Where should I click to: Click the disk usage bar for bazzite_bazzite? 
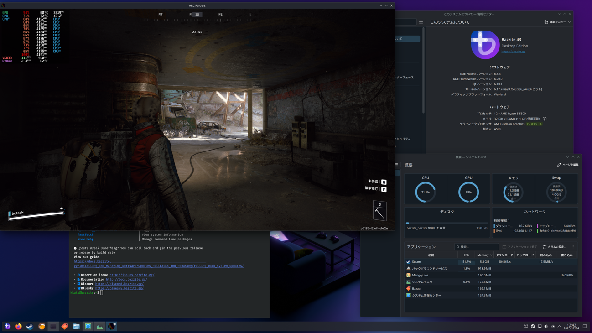pyautogui.click(x=447, y=224)
